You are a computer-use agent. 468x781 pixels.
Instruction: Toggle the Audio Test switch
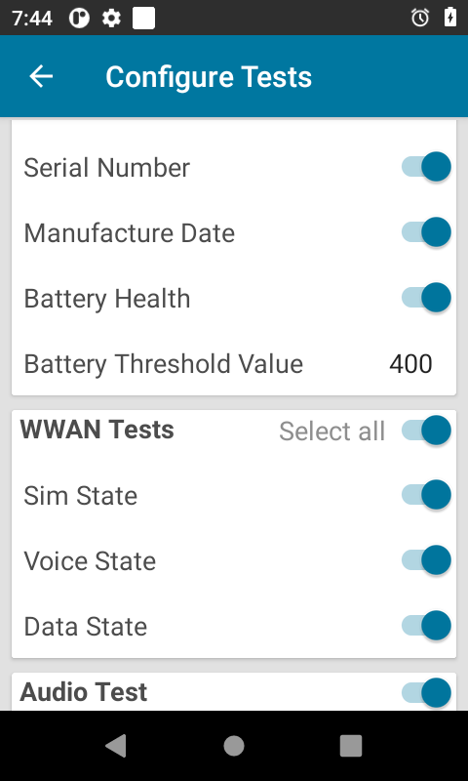click(x=426, y=692)
